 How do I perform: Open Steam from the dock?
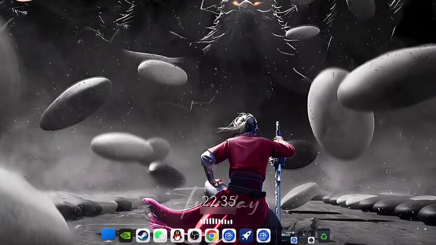[143, 235]
